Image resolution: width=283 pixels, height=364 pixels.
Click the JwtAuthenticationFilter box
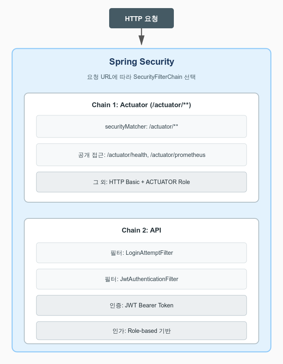[x=141, y=279]
